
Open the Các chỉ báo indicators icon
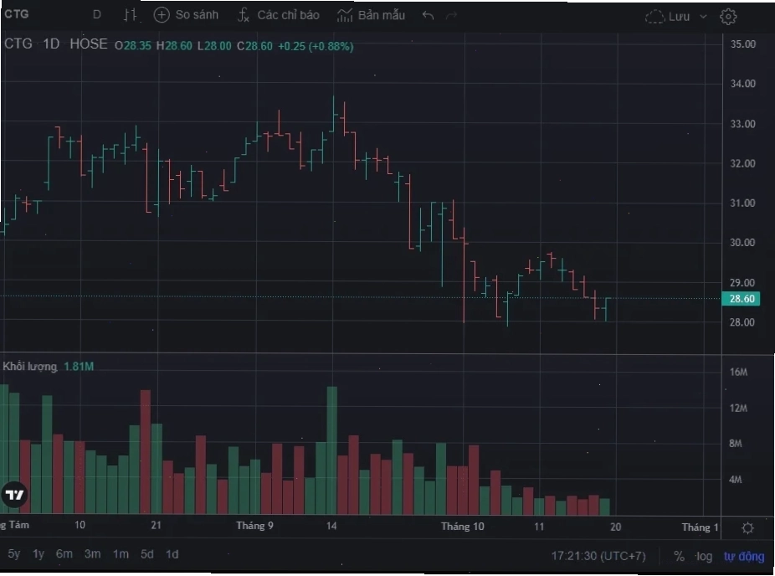tap(244, 15)
